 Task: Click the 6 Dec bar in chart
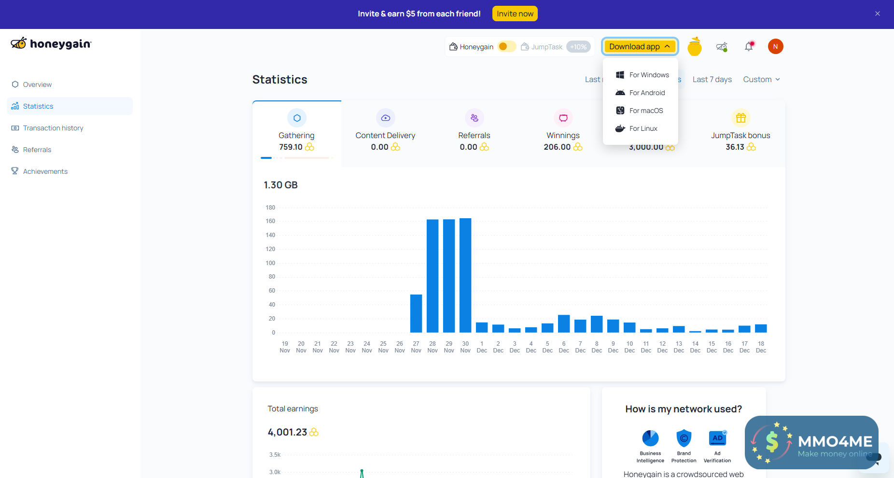point(564,323)
